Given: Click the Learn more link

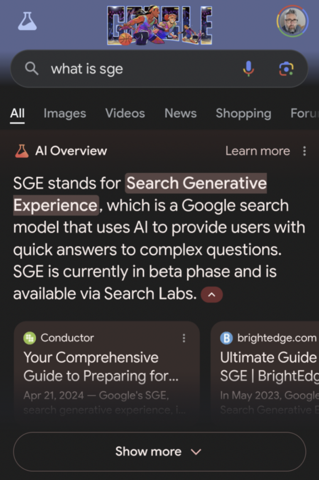Looking at the screenshot, I should 258,151.
